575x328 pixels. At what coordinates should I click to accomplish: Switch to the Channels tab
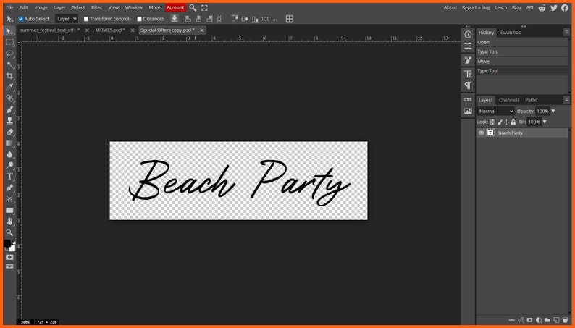coord(508,100)
